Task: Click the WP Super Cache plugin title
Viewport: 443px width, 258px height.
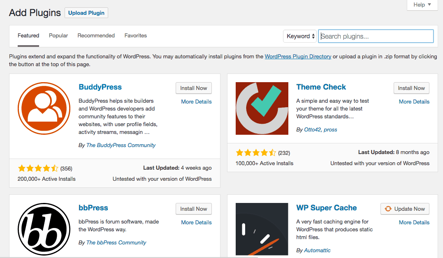Action: click(326, 208)
